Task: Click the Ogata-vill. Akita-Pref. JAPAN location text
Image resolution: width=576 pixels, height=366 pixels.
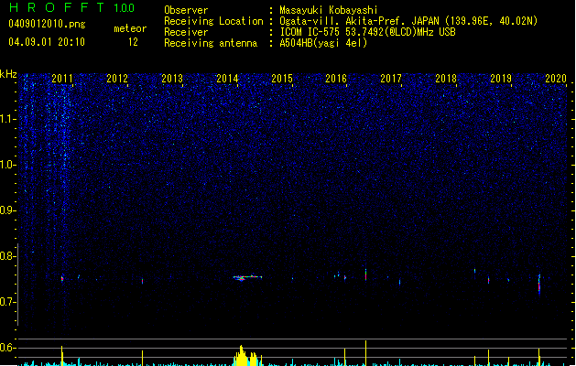Action: 408,21
